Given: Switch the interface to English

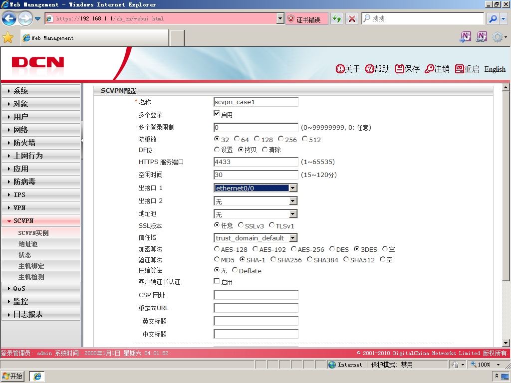Looking at the screenshot, I should point(495,69).
